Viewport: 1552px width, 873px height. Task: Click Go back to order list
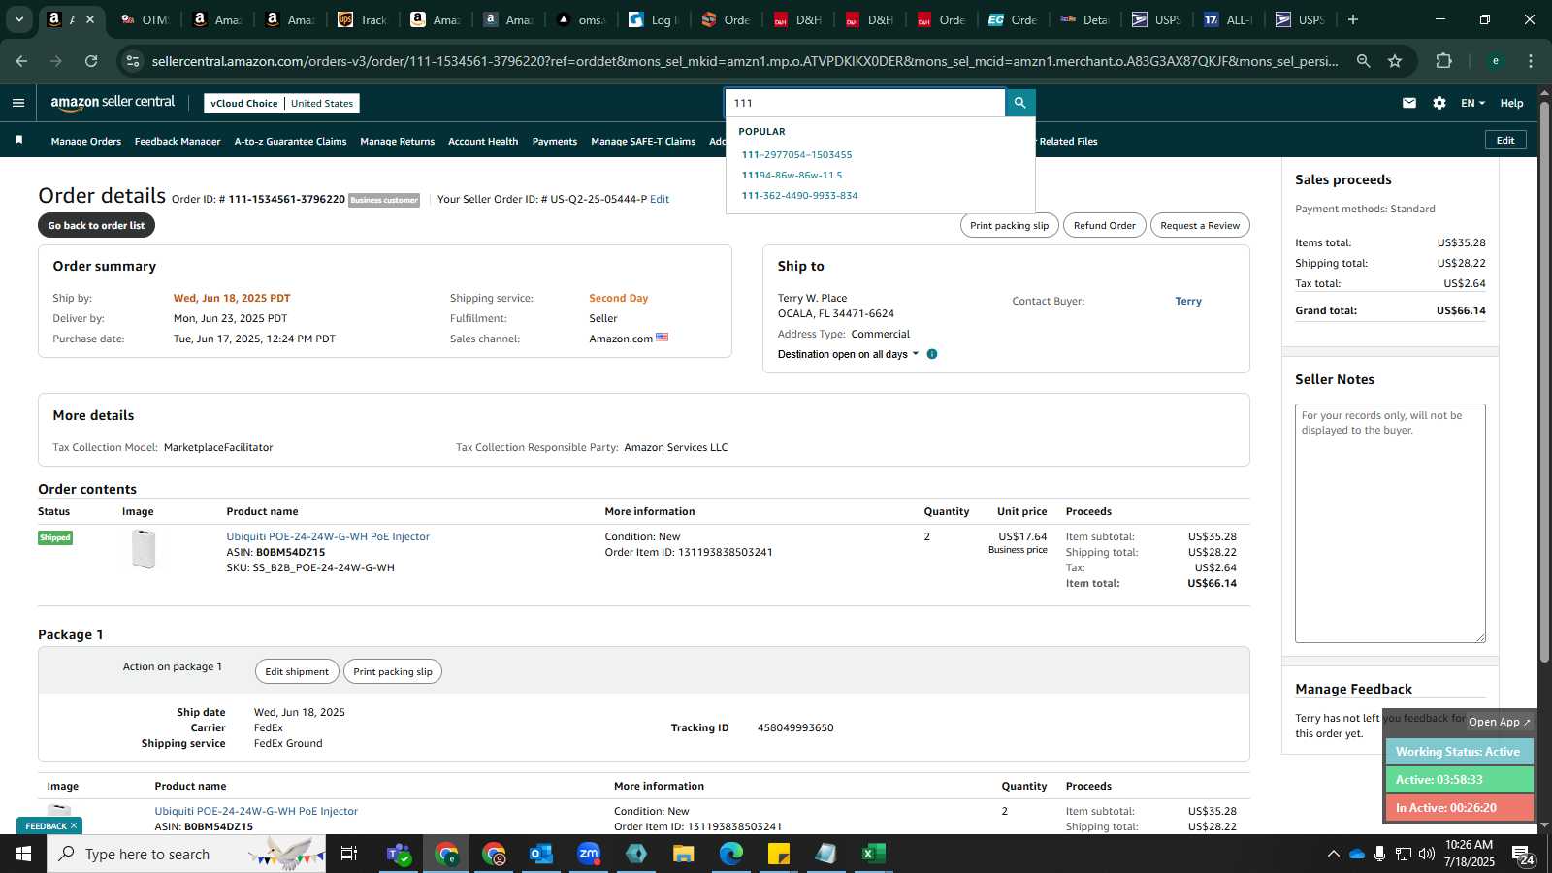click(96, 225)
